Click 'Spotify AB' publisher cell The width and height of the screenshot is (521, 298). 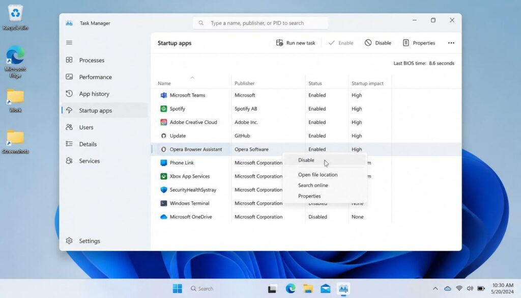[x=246, y=109]
